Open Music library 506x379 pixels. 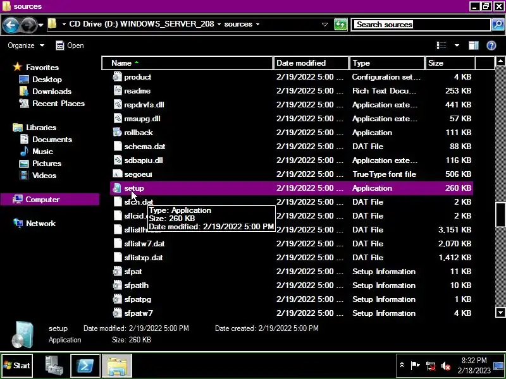[x=42, y=152]
